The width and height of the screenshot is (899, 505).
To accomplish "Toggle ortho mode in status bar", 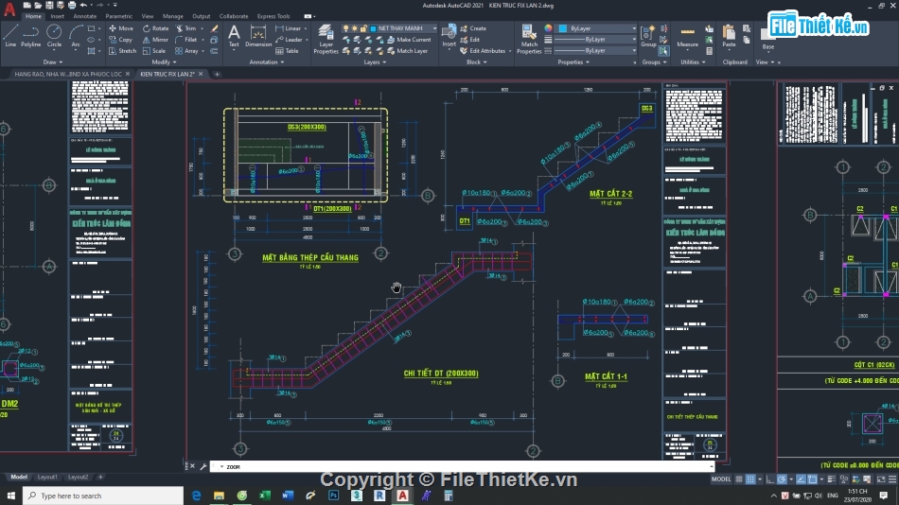I will (770, 479).
